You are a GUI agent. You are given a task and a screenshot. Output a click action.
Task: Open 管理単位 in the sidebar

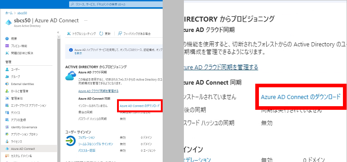17,98
